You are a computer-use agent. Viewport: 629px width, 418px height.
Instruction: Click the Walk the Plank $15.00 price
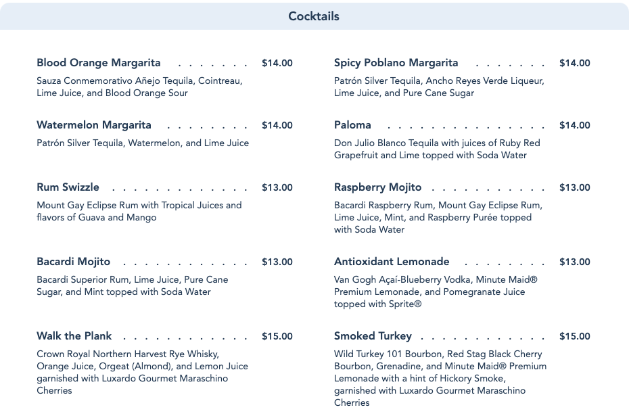[277, 336]
